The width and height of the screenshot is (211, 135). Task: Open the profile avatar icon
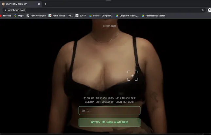point(209,10)
